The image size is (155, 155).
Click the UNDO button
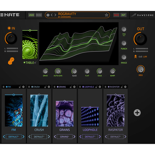pyautogui.click(x=31, y=15)
